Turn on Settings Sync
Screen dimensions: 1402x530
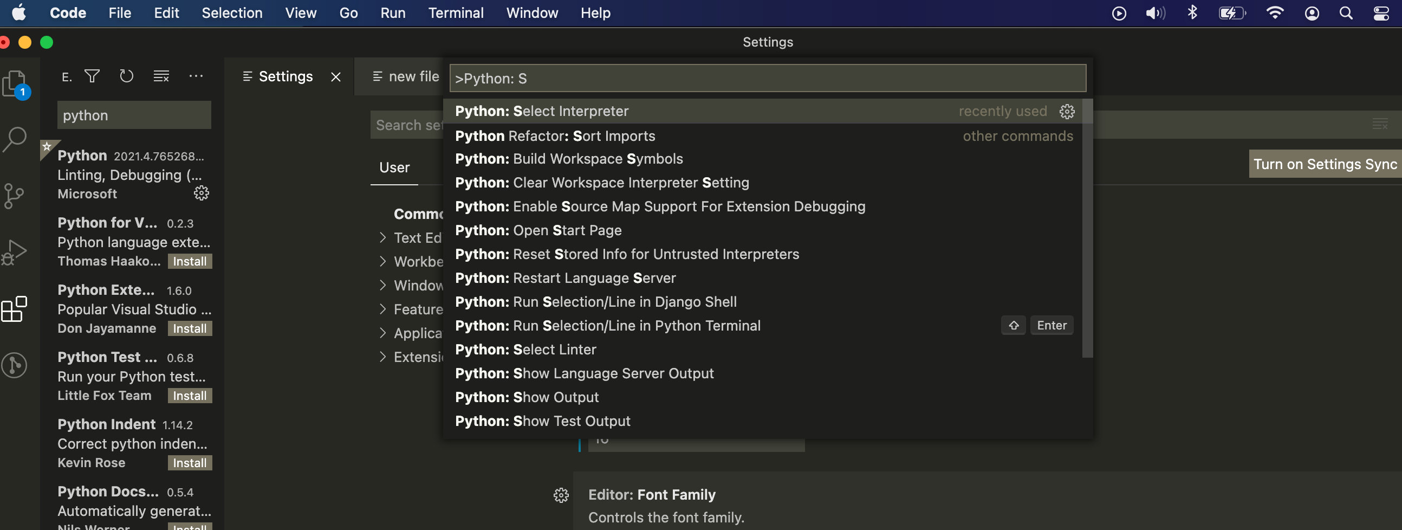pos(1325,164)
